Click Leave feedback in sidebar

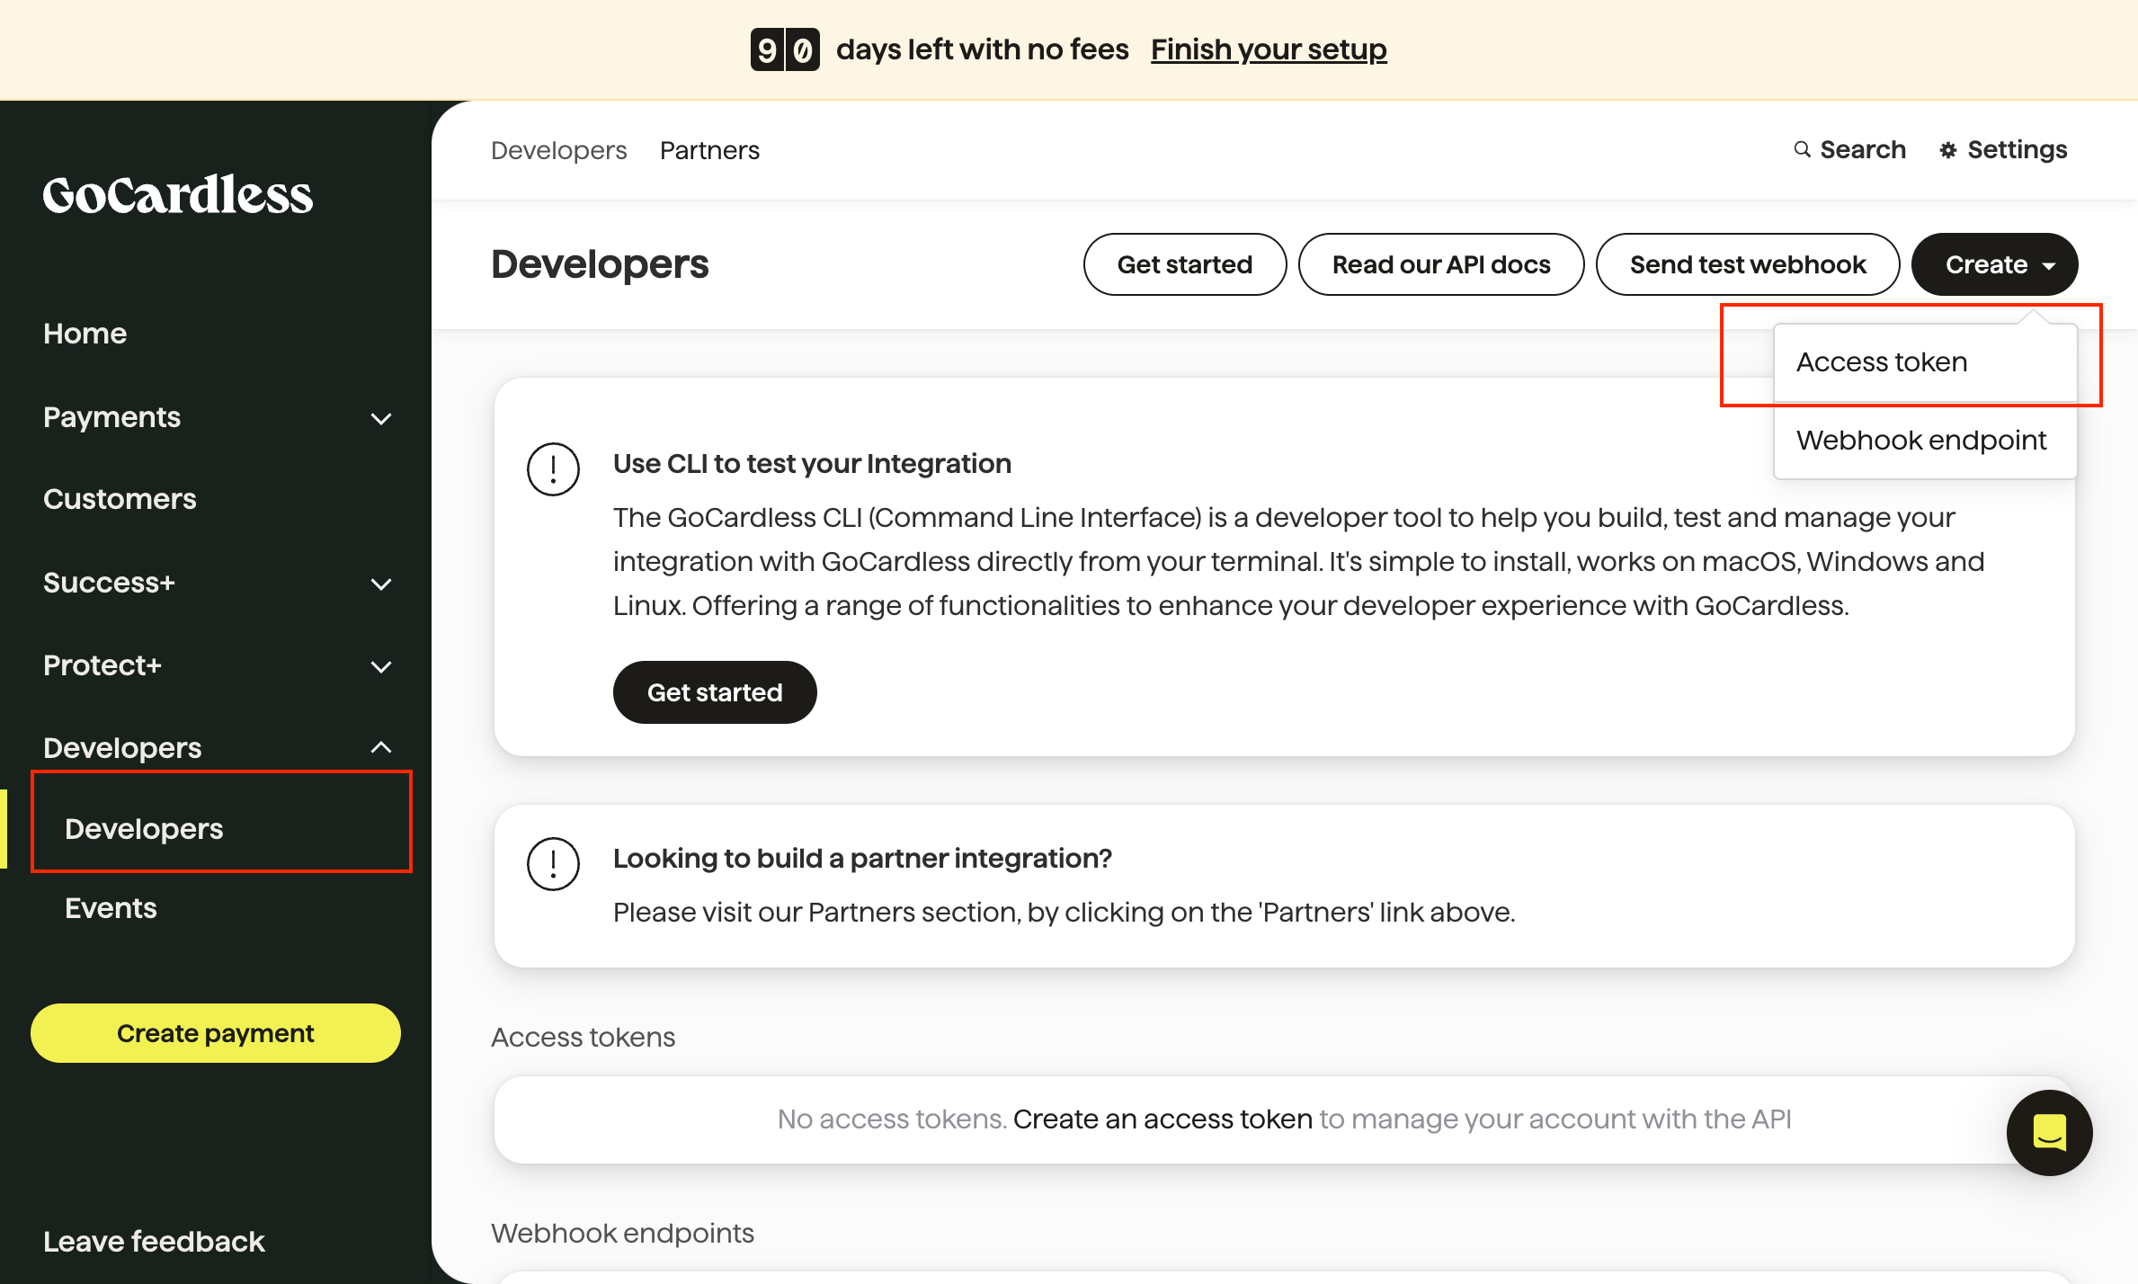point(154,1242)
